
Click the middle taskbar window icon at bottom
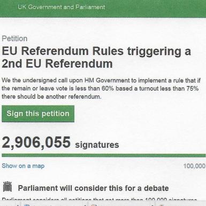coord(94,205)
